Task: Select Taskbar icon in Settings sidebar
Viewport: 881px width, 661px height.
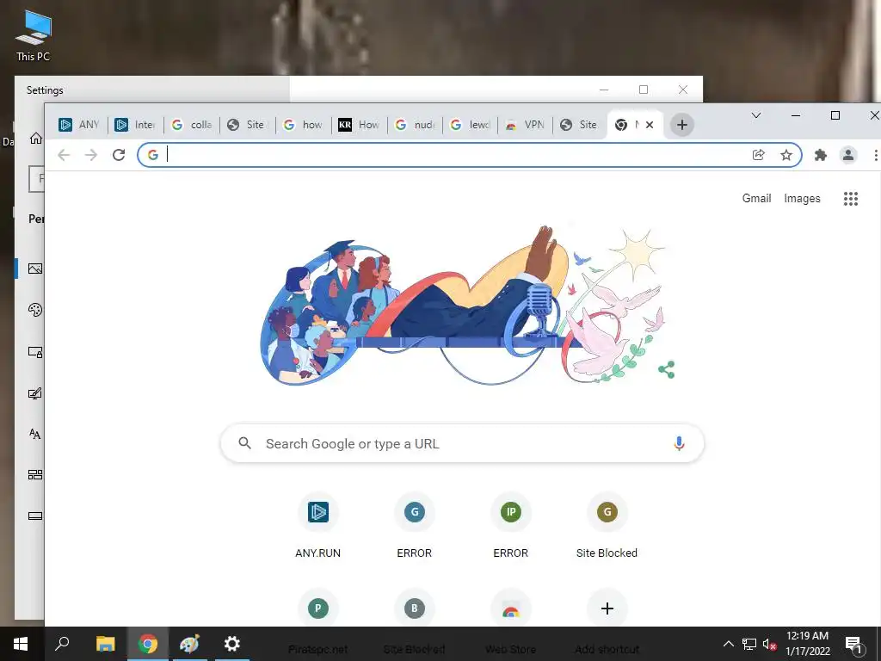Action: click(x=34, y=516)
